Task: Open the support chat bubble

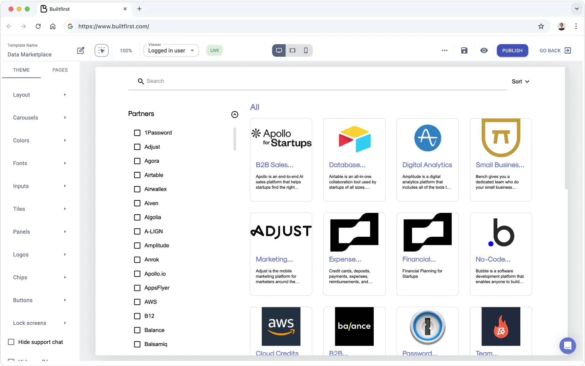Action: (568, 346)
